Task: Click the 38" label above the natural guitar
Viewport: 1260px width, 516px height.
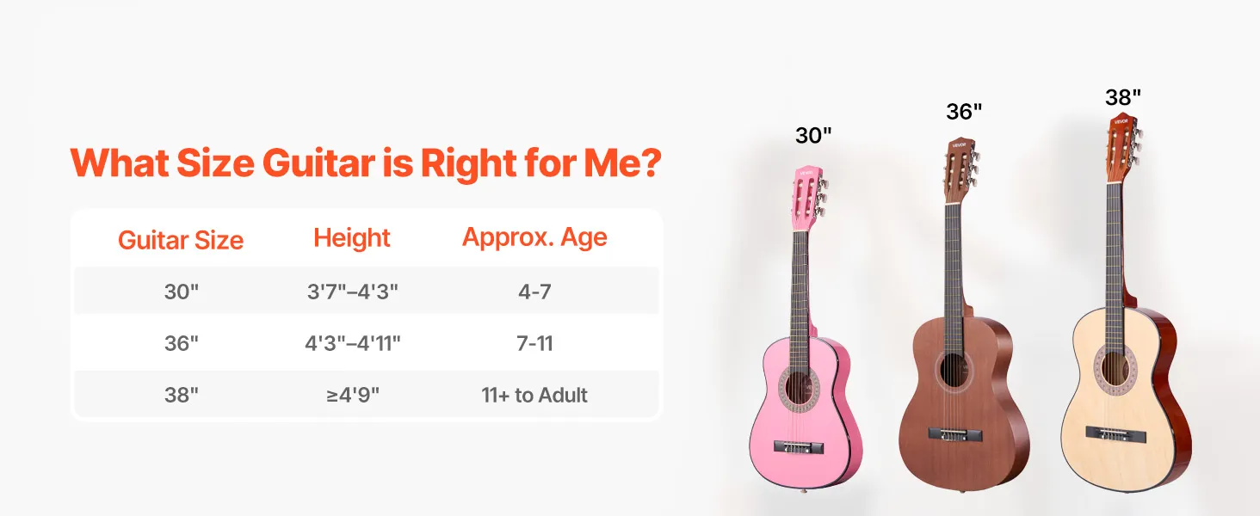Action: (x=1123, y=97)
